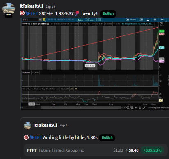Viewport: 169px width, 159px height.
Task: Click the chart detach window icon
Action: tap(141, 20)
